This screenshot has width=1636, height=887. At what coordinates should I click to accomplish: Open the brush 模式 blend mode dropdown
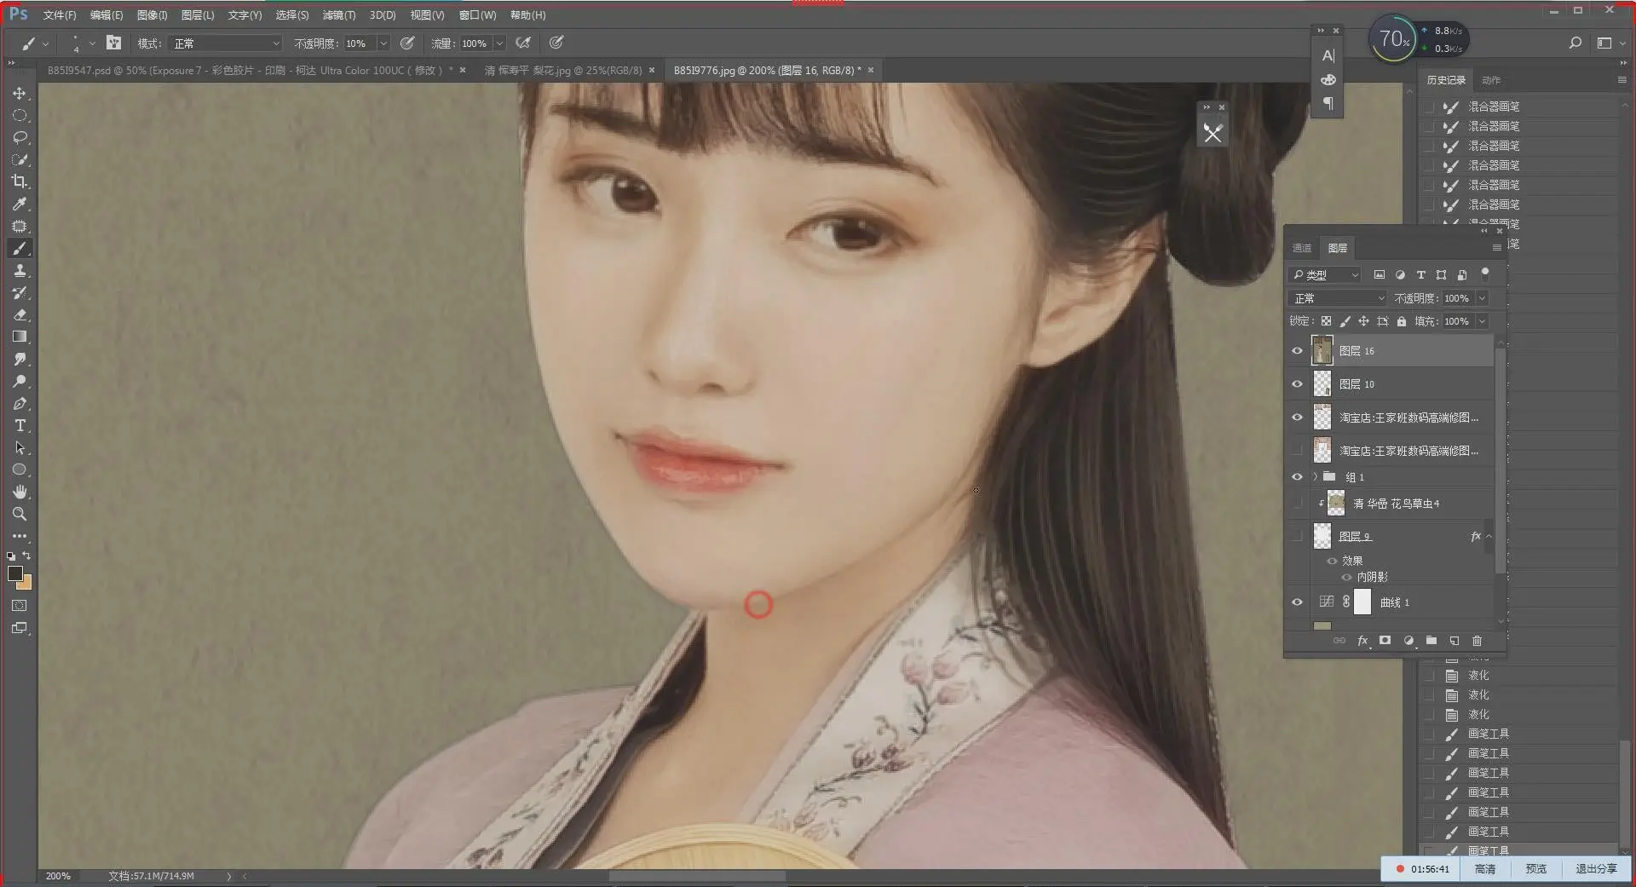(225, 43)
